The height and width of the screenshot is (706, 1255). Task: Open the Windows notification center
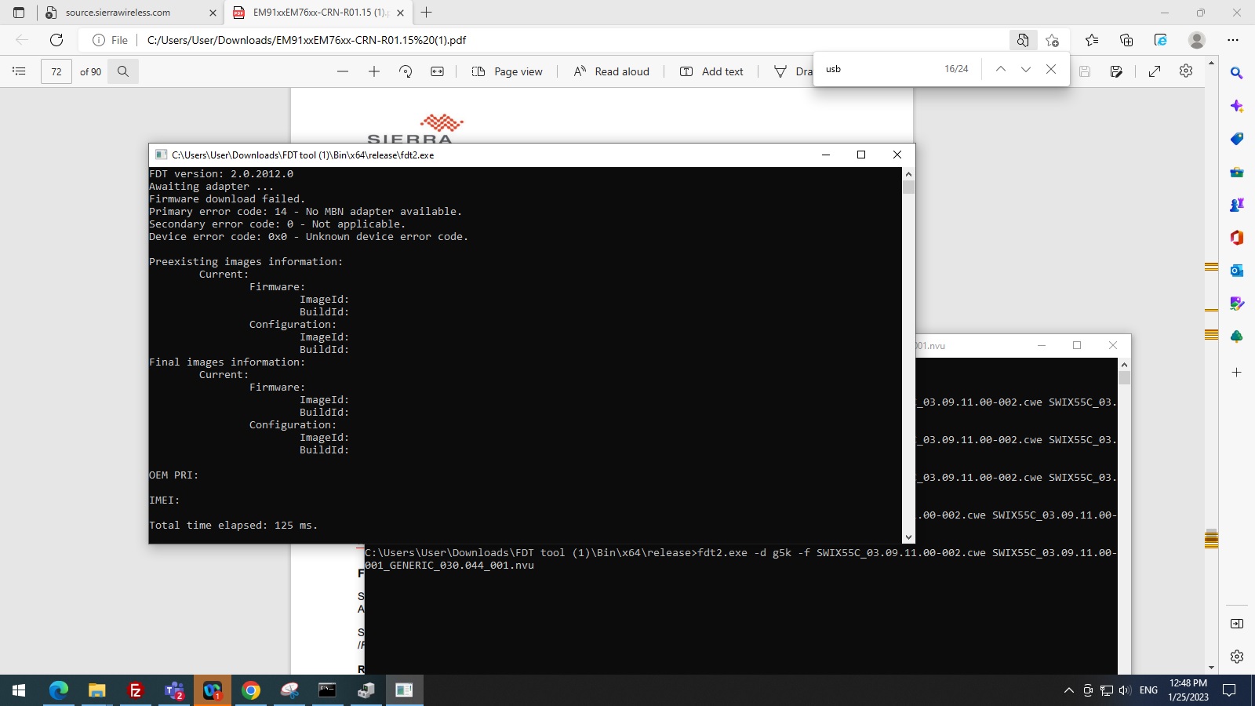tap(1230, 690)
